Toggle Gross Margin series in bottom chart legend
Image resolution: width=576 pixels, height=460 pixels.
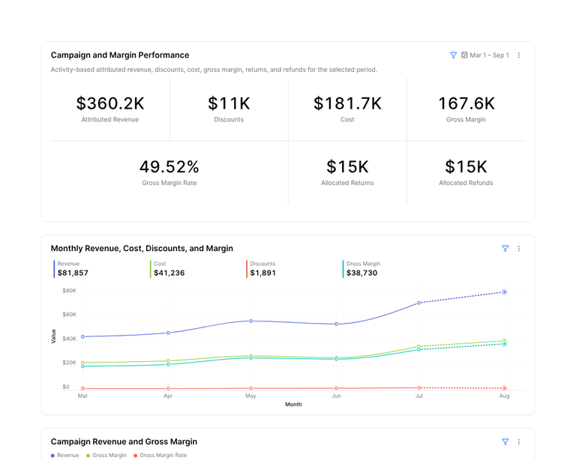coord(106,456)
